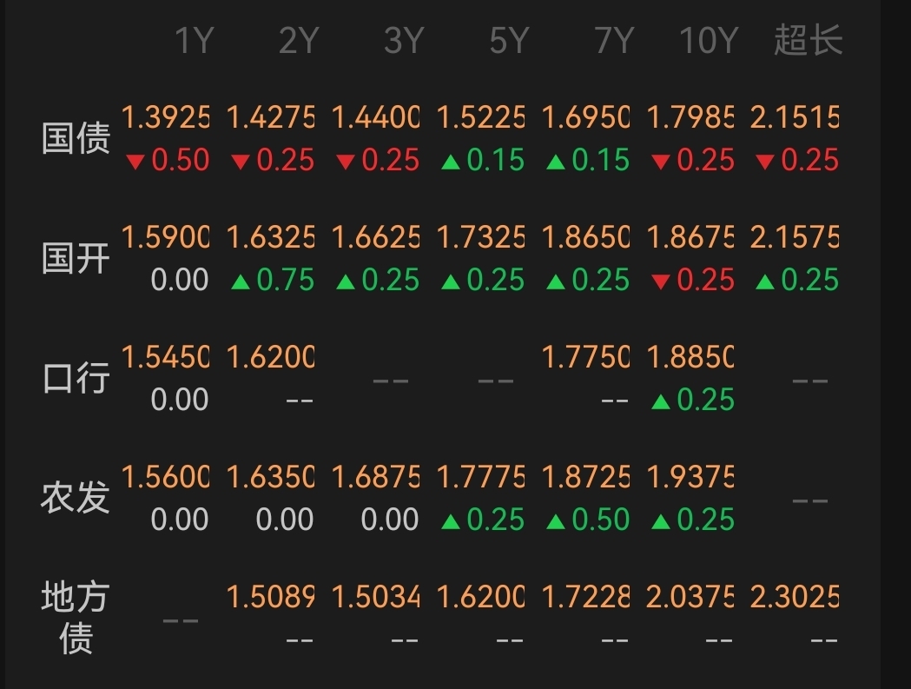Click the green up arrow under 2.1575
This screenshot has height=689, width=911.
(765, 281)
